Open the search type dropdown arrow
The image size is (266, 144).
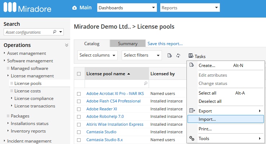point(60,32)
